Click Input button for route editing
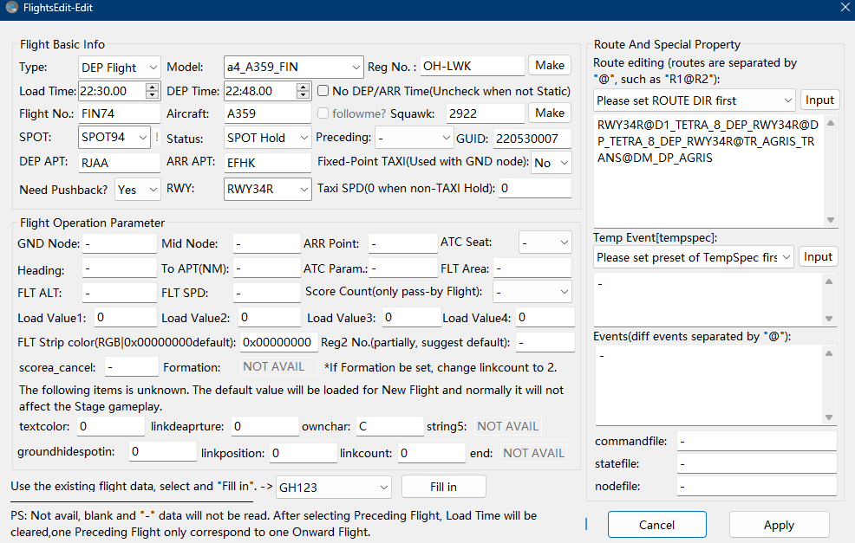Screen dimensions: 855x543 (x=819, y=100)
